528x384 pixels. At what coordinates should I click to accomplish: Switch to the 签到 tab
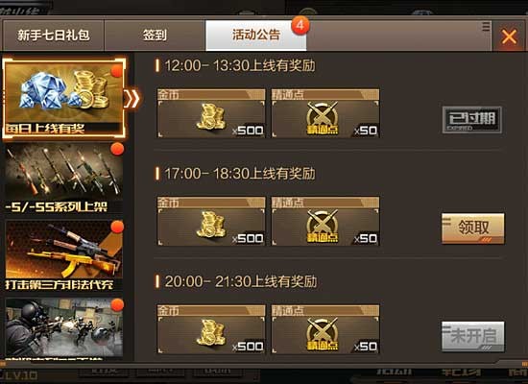click(155, 35)
